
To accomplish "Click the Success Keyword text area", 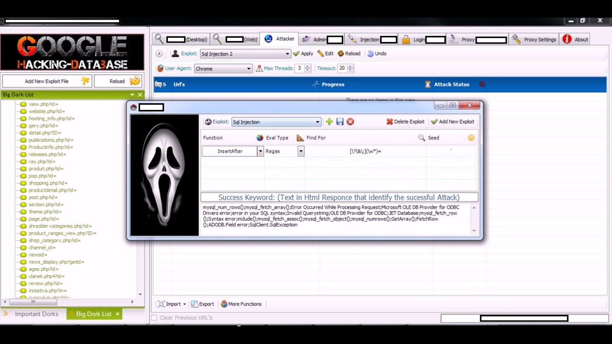I will [x=336, y=219].
